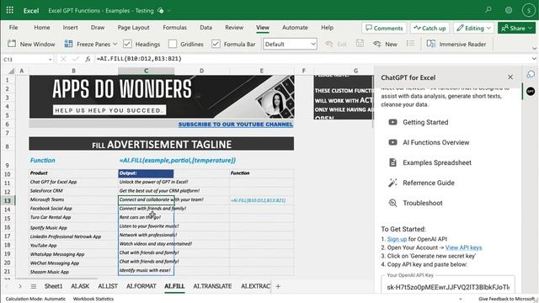The width and height of the screenshot is (539, 303).
Task: Click the ChatGPT add-in icon in side rail
Action: [x=531, y=92]
